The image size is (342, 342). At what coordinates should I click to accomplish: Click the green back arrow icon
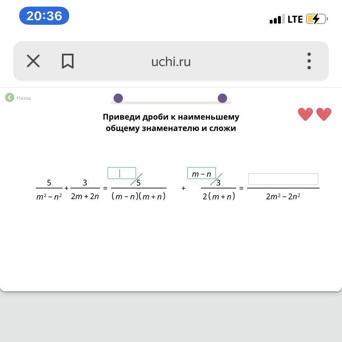click(9, 97)
